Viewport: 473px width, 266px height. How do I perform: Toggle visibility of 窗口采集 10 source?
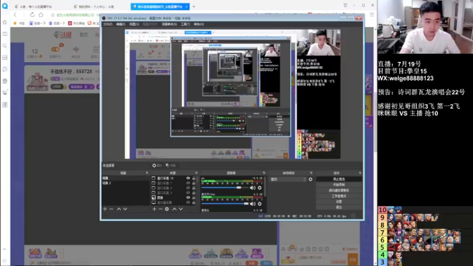click(188, 179)
